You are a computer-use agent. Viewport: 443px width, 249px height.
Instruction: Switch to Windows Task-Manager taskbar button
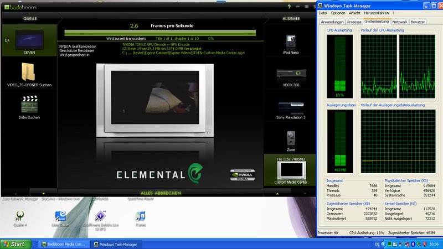(x=116, y=244)
